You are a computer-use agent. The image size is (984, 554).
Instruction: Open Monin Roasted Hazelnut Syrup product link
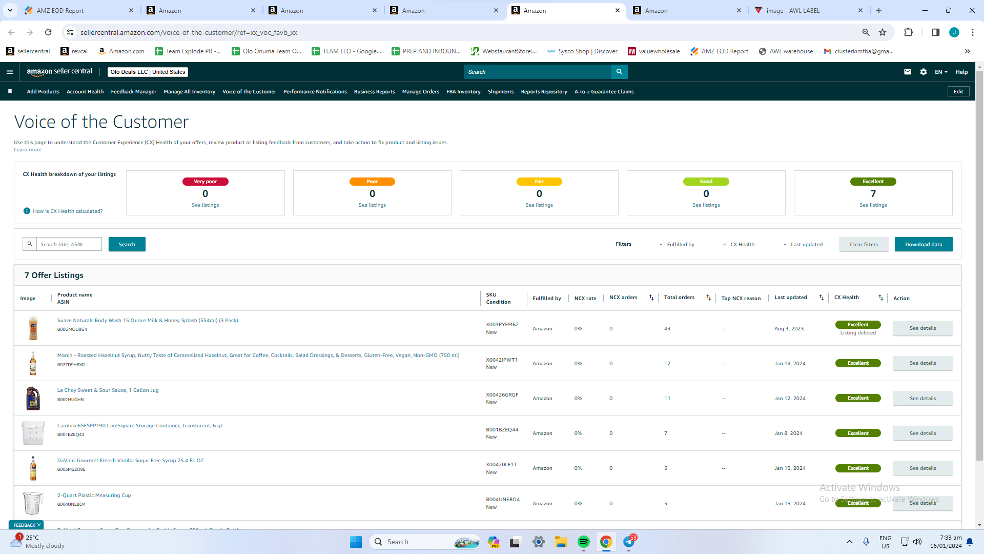[x=258, y=355]
